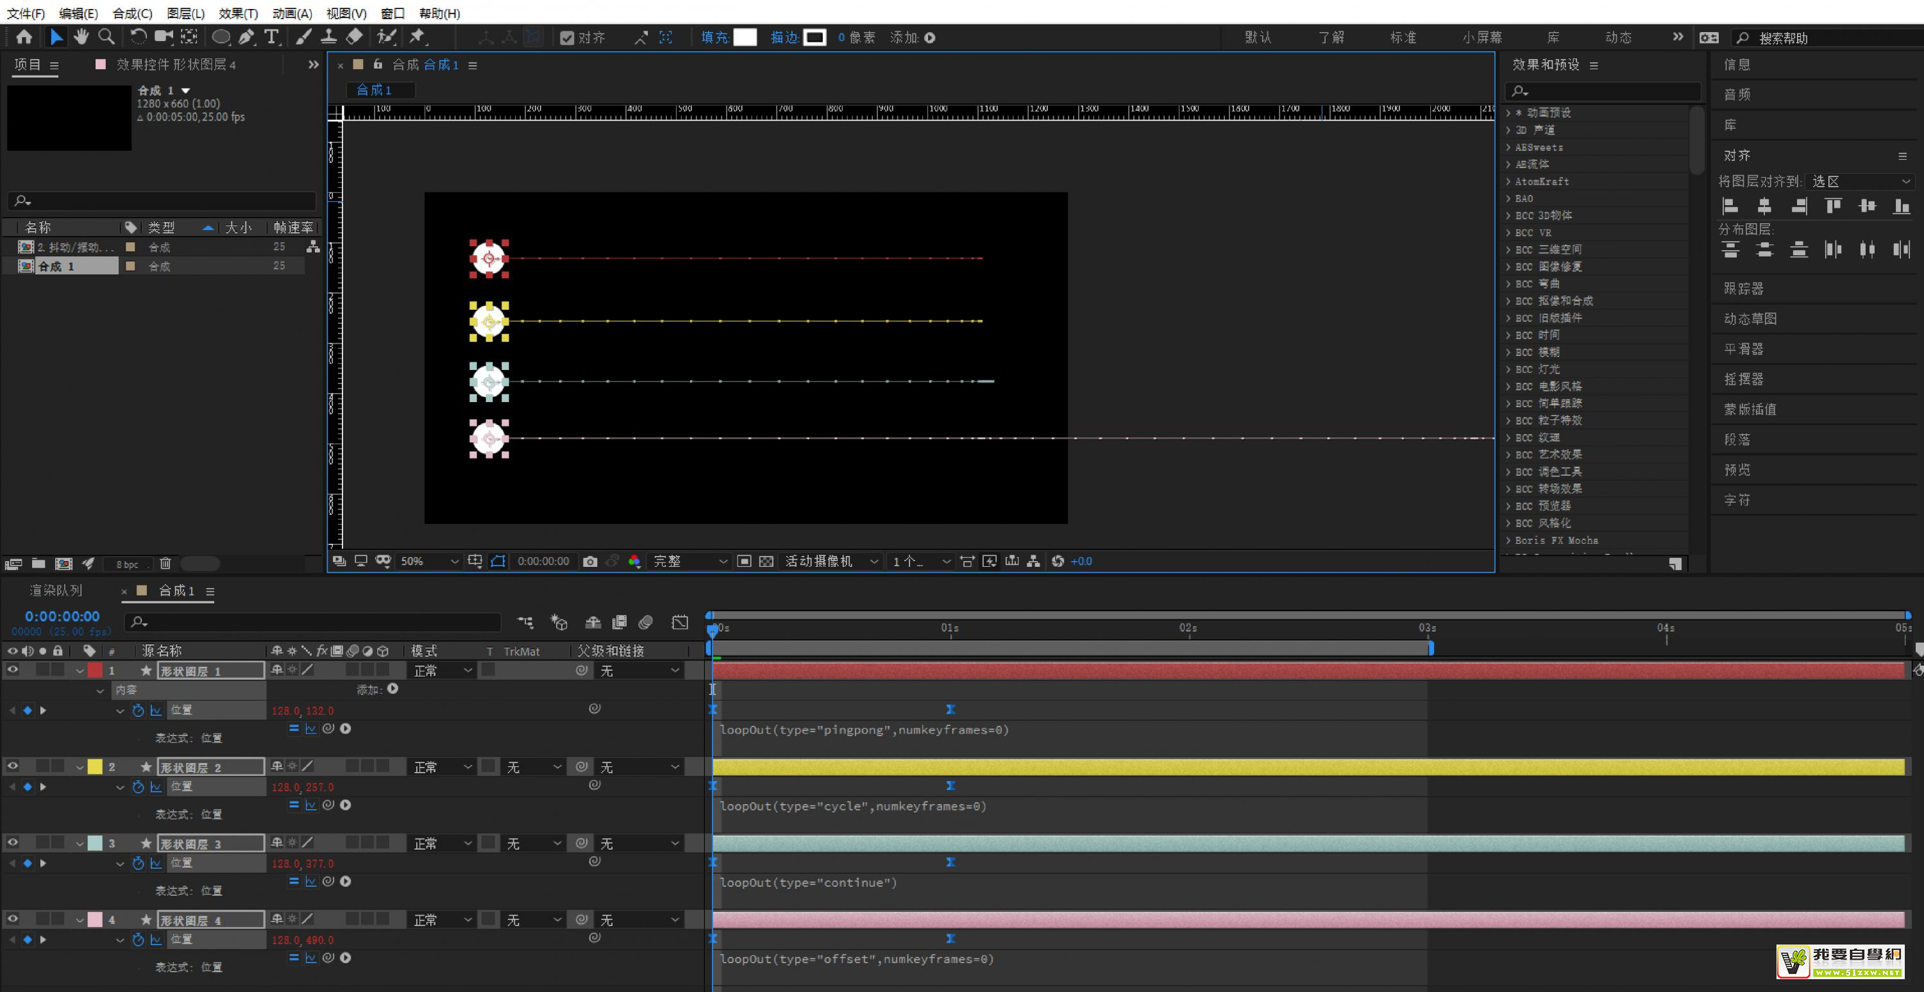This screenshot has width=1924, height=992.
Task: Select the Rotation tool
Action: [138, 37]
